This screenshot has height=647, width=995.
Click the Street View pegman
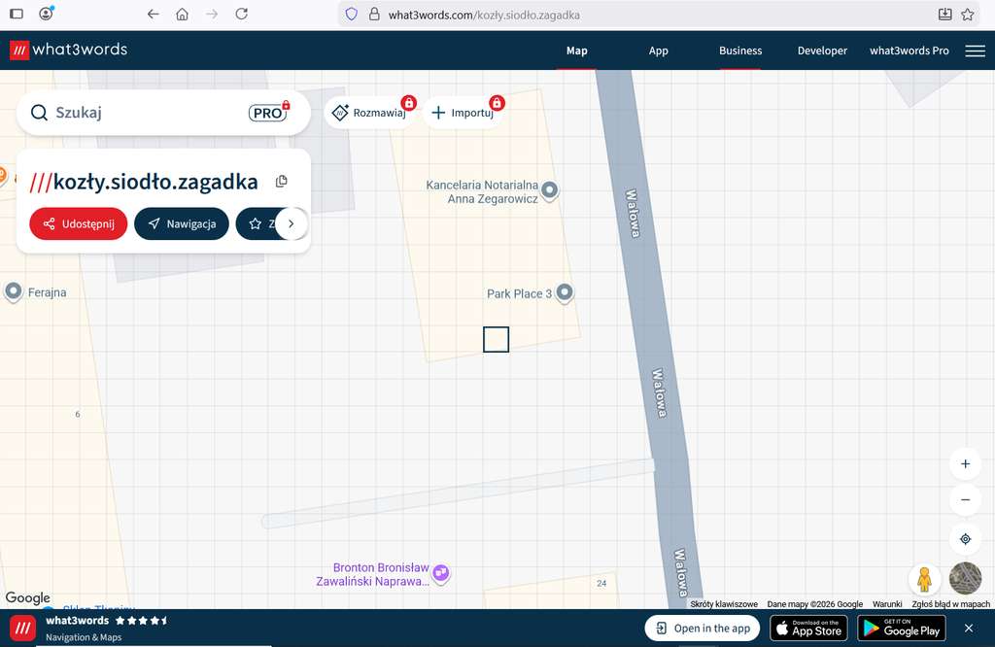point(925,578)
